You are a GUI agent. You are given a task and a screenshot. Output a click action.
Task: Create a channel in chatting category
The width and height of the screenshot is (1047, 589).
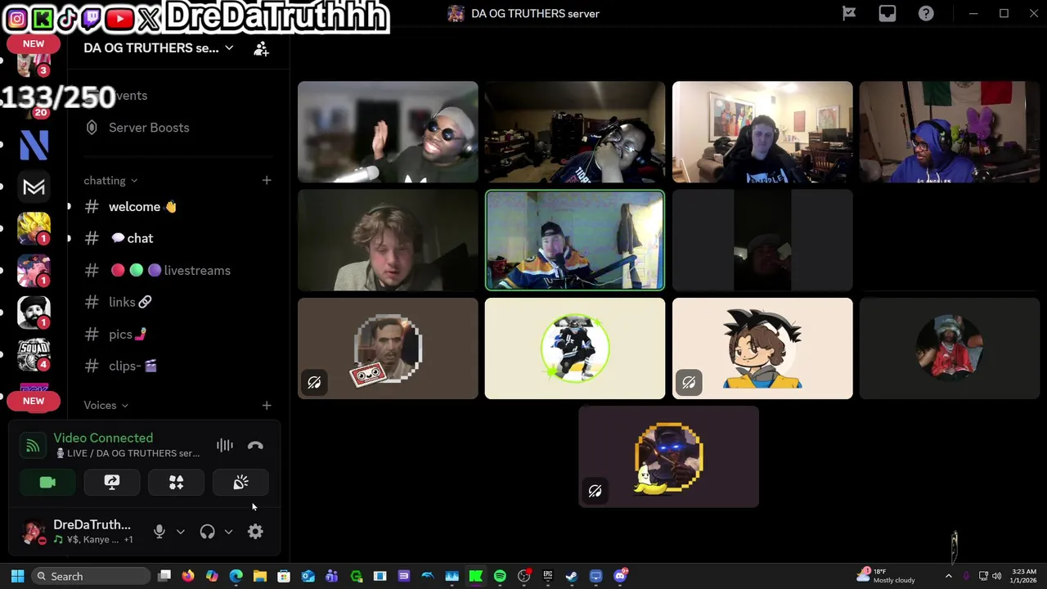pos(267,180)
